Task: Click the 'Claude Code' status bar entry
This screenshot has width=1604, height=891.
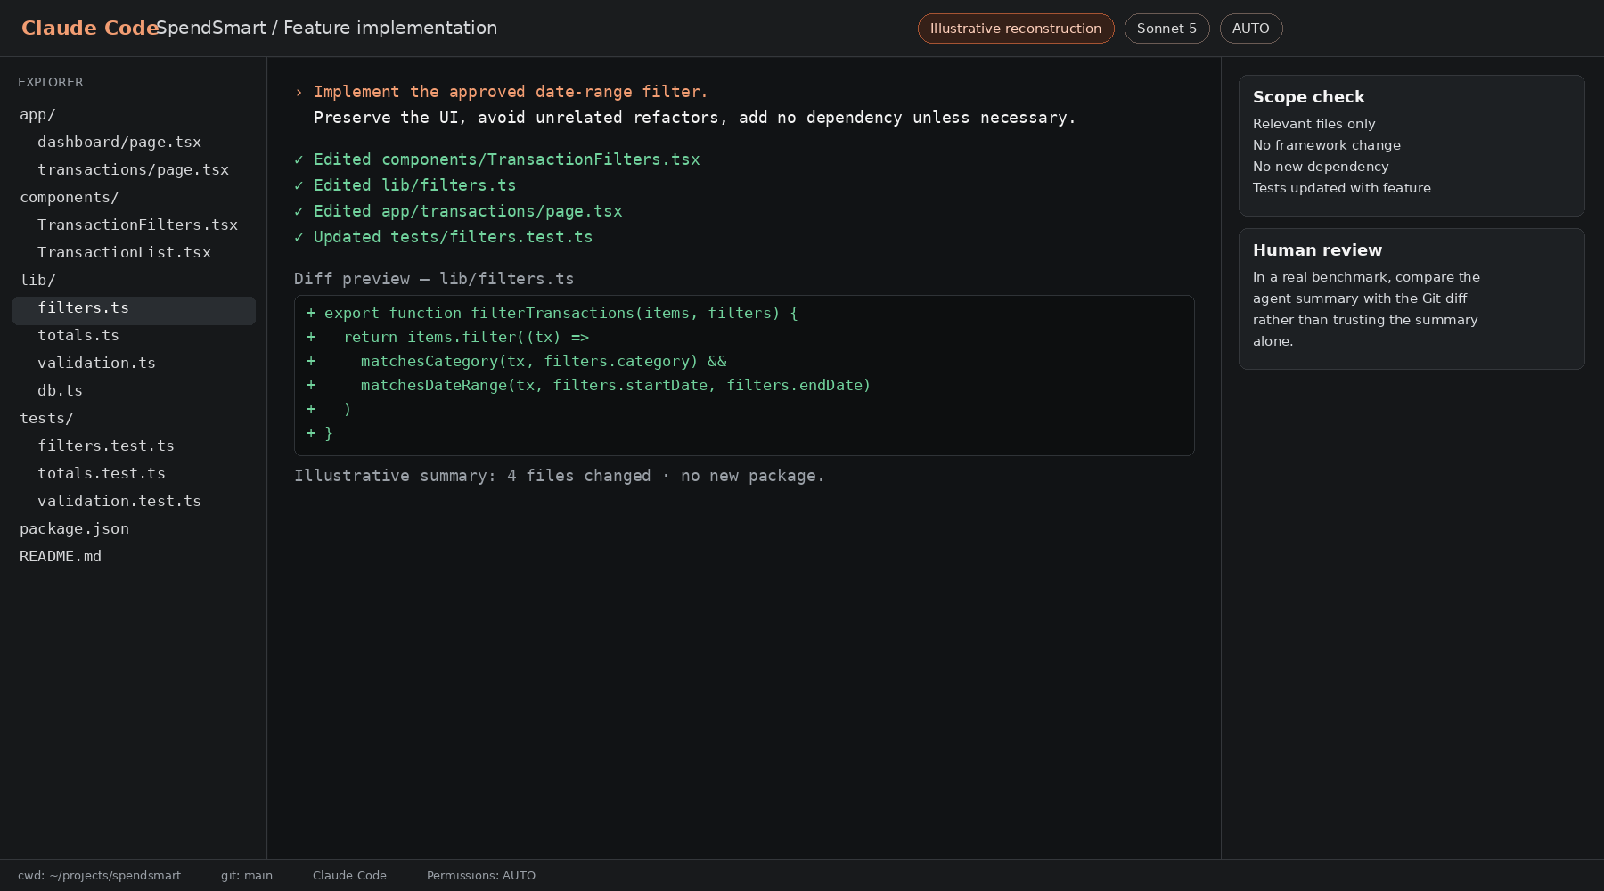Action: pos(349,876)
